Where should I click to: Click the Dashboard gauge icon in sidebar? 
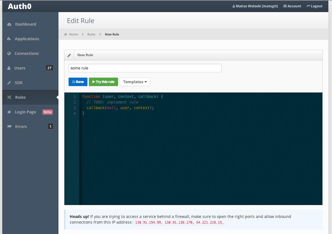(x=9, y=24)
